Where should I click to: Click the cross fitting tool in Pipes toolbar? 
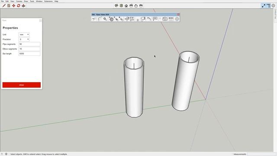[127, 19]
